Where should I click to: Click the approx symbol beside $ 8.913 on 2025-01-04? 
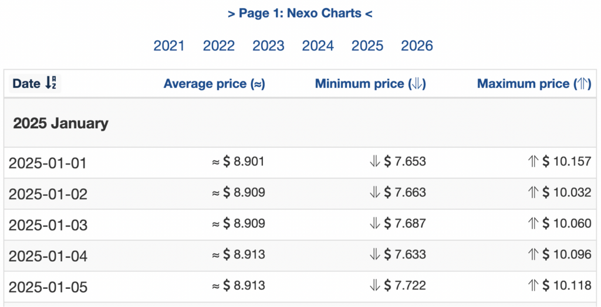[x=216, y=254]
